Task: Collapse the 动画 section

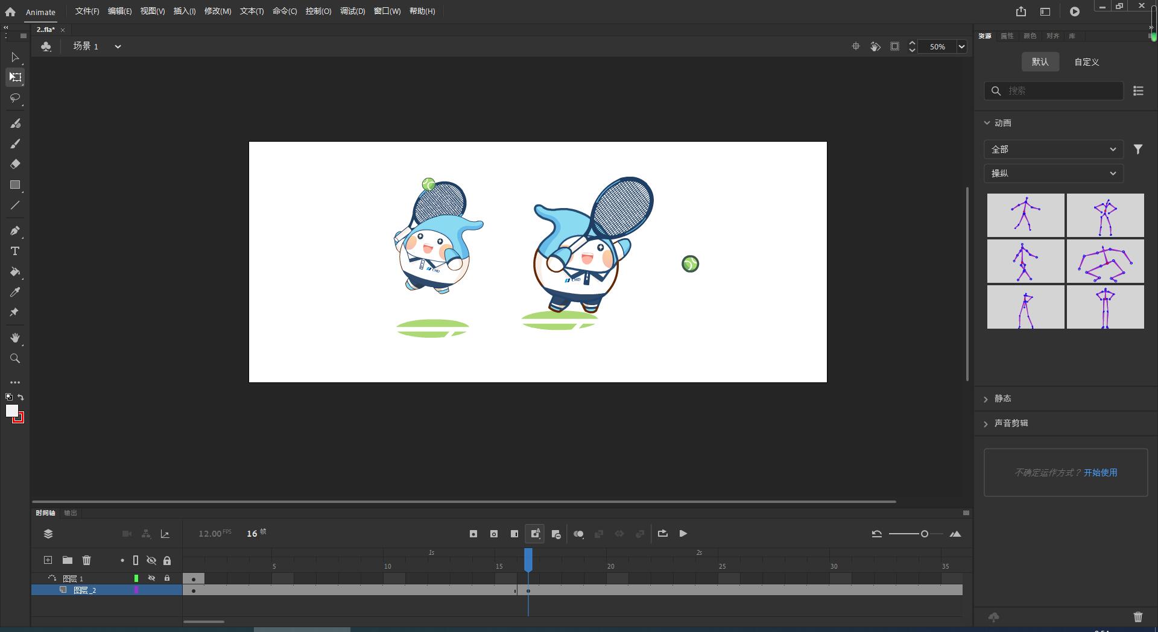Action: tap(987, 122)
